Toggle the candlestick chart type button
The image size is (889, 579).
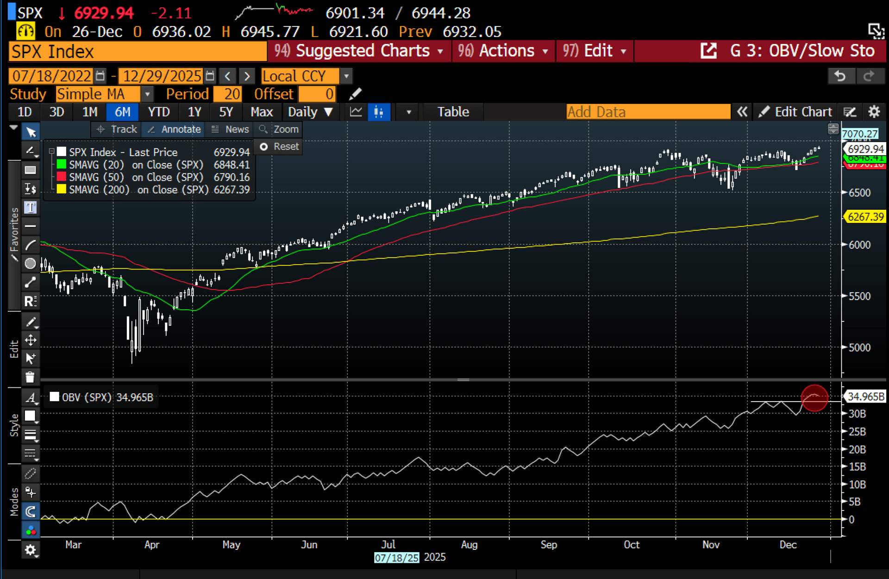(x=379, y=112)
